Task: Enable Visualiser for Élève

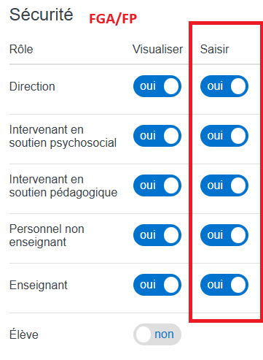Action: [x=157, y=334]
